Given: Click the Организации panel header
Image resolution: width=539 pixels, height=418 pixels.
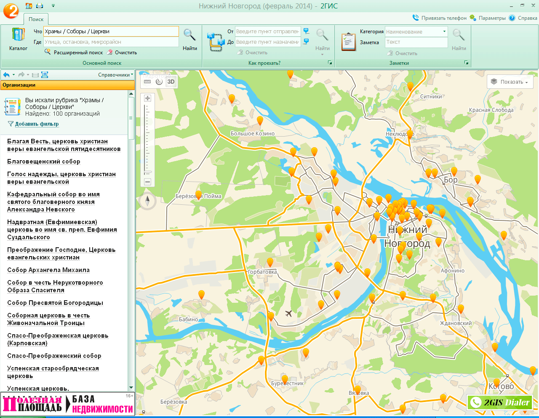Looking at the screenshot, I should 67,85.
